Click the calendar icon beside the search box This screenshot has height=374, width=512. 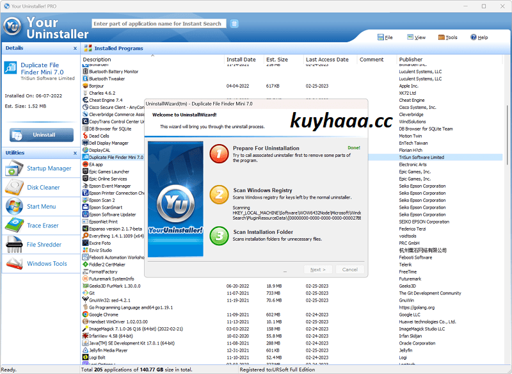tap(234, 24)
